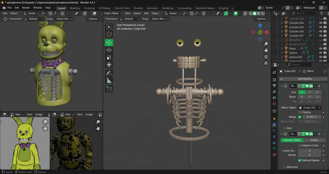This screenshot has width=329, height=174.
Task: Open the Object Mode dropdown
Action: tap(113, 14)
